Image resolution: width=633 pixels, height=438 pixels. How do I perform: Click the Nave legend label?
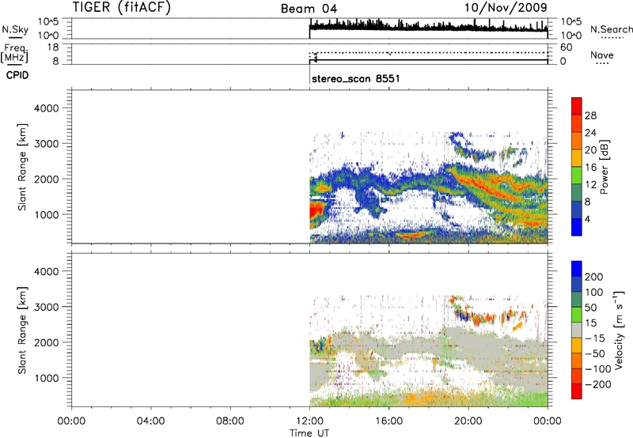click(601, 55)
